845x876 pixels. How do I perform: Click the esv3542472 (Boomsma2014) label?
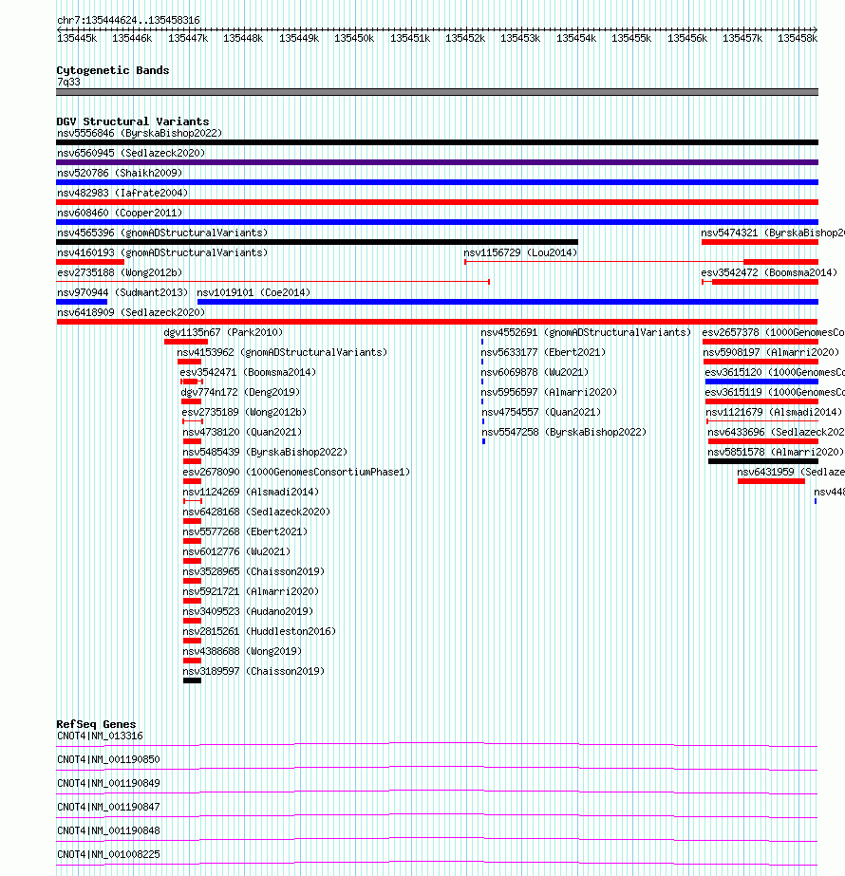point(769,272)
